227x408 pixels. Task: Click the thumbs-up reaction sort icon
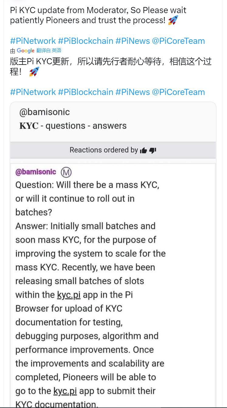pos(143,150)
